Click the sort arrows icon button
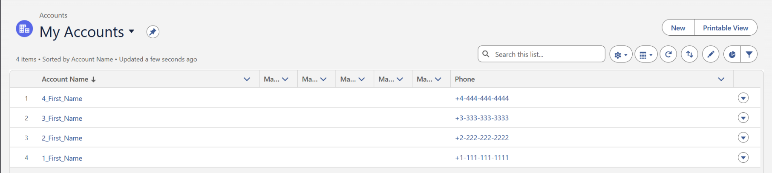Screen dimensions: 772x173 point(689,54)
